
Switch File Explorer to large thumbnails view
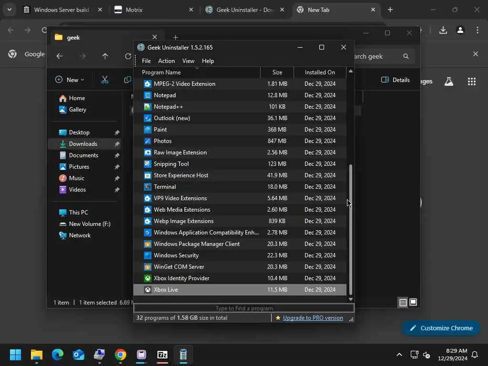click(x=413, y=302)
